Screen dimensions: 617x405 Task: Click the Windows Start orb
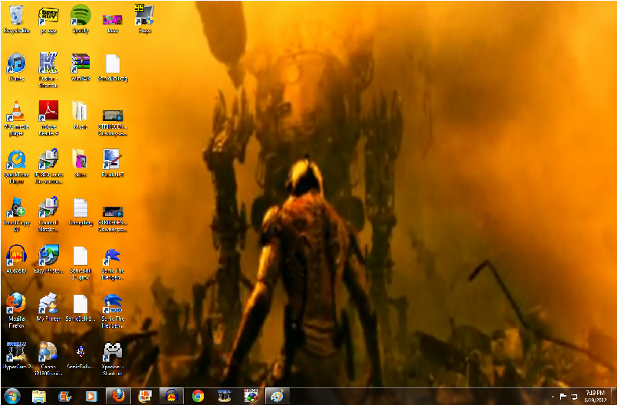coord(11,397)
